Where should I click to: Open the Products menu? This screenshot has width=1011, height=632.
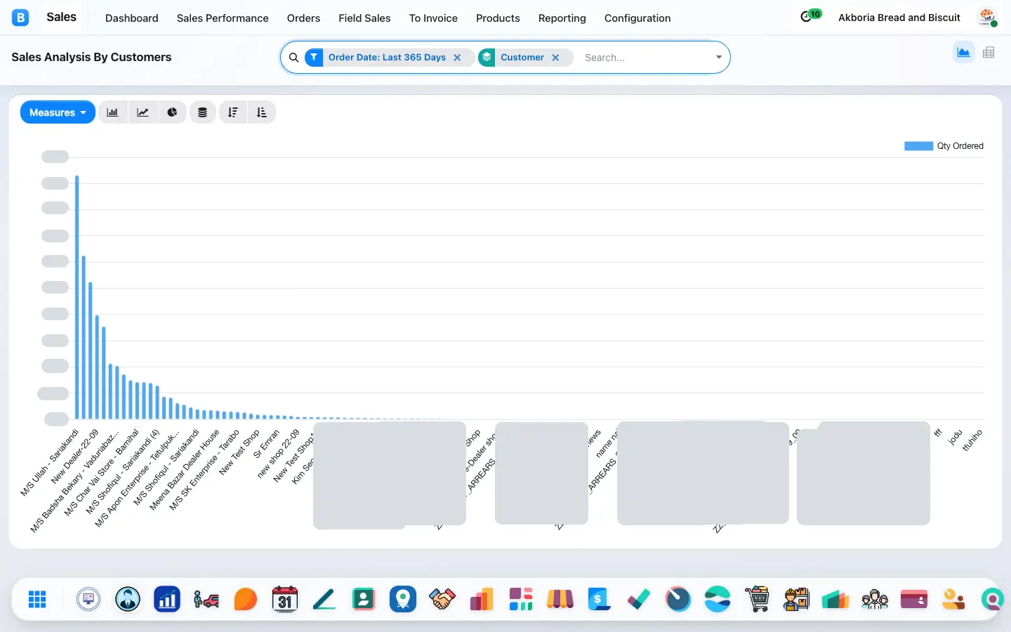coord(498,18)
